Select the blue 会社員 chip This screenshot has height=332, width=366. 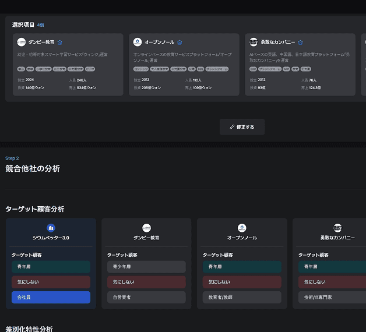51,297
